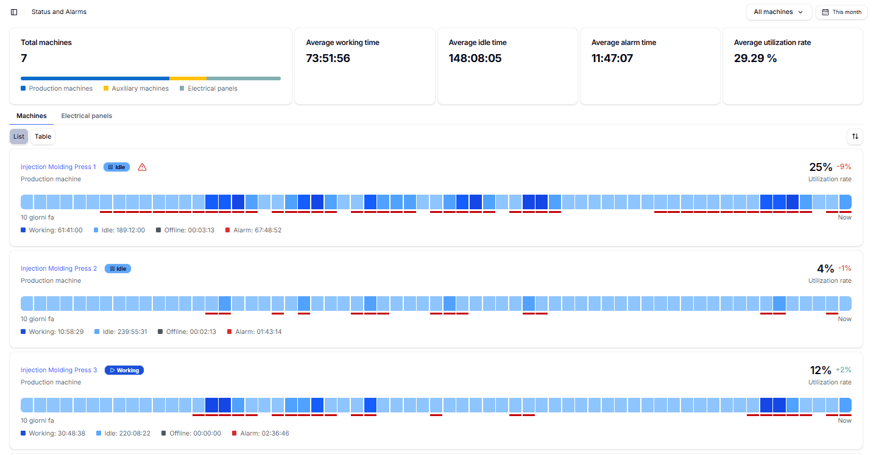This screenshot has width=876, height=455.
Task: Click the red alarm warning triangle on Press 1
Action: click(x=142, y=167)
